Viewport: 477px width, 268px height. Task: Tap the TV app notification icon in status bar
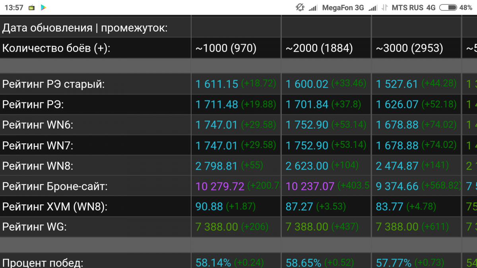tap(32, 8)
